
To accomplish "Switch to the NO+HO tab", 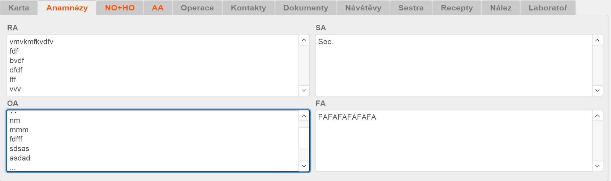I will [x=120, y=8].
